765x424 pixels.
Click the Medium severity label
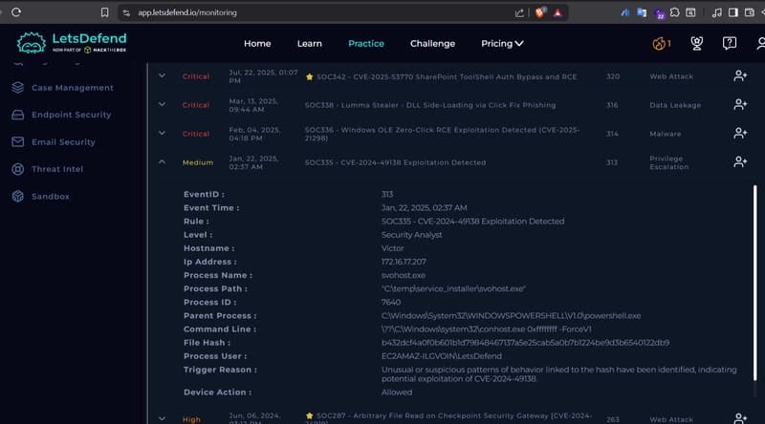(198, 162)
